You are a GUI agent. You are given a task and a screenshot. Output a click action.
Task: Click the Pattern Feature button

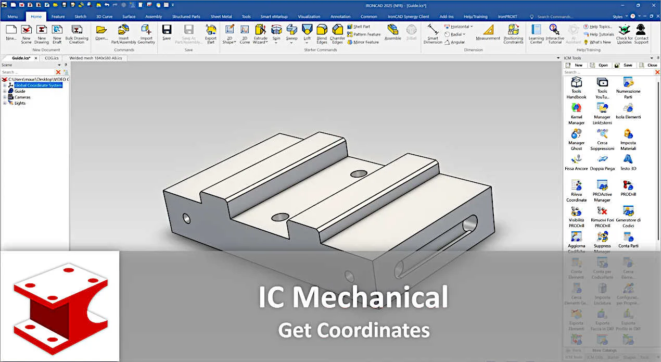[364, 34]
